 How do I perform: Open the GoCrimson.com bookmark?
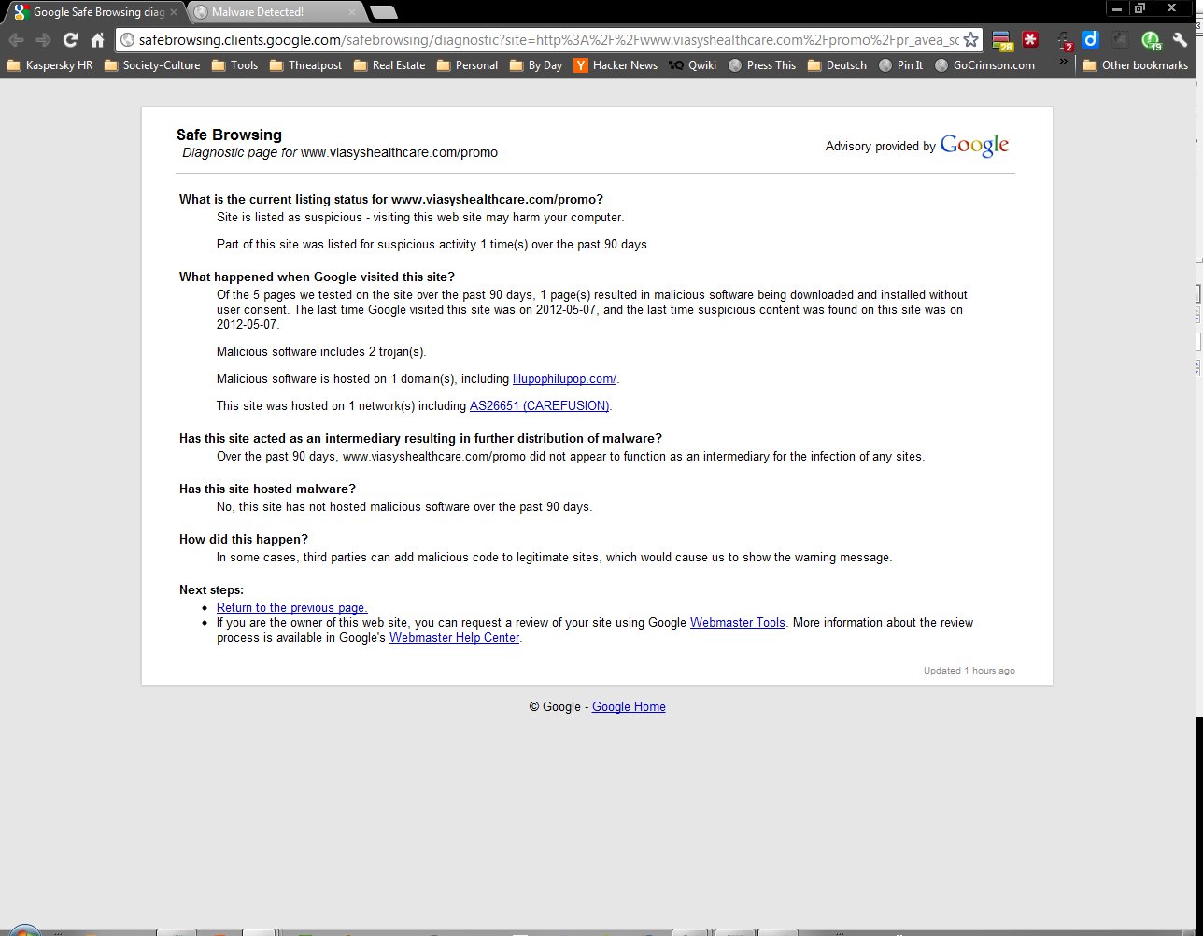pos(984,65)
